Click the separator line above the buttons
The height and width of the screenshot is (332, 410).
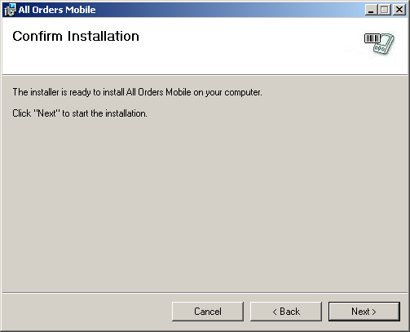[x=205, y=293]
